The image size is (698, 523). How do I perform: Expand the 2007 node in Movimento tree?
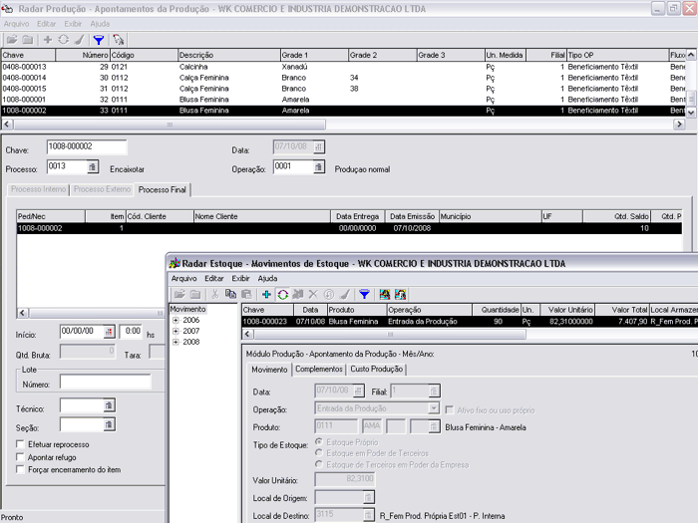(175, 331)
